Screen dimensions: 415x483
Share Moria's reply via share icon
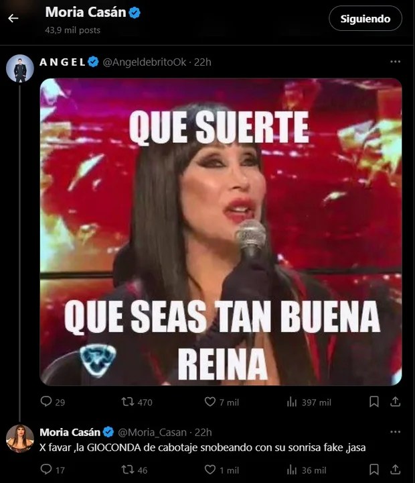tap(396, 470)
